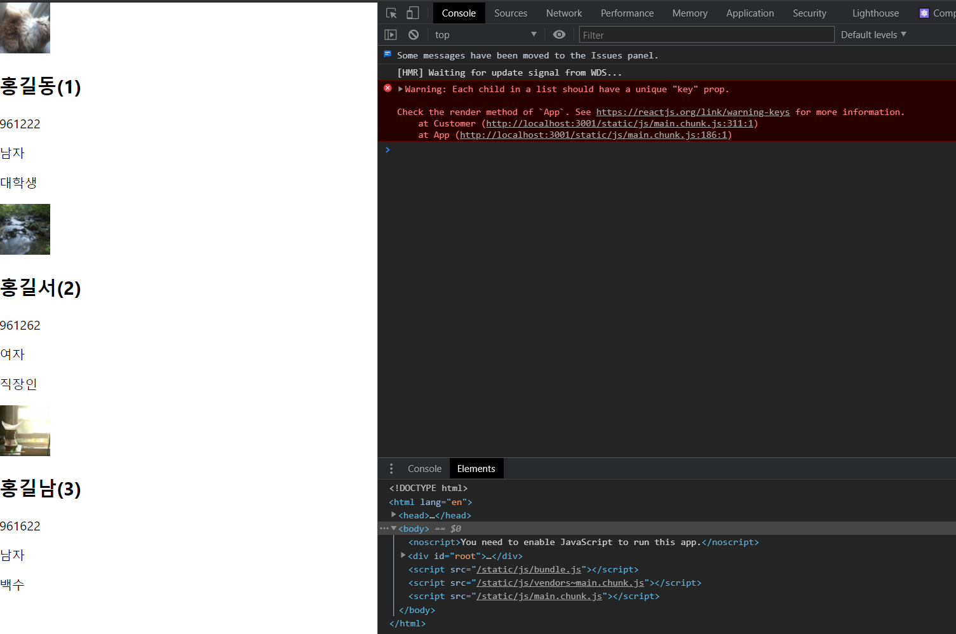Expand the key prop warning message
Viewport: 956px width, 634px height.
pos(400,89)
